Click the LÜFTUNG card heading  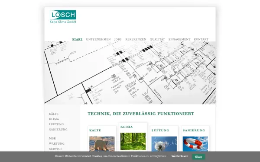(160, 130)
